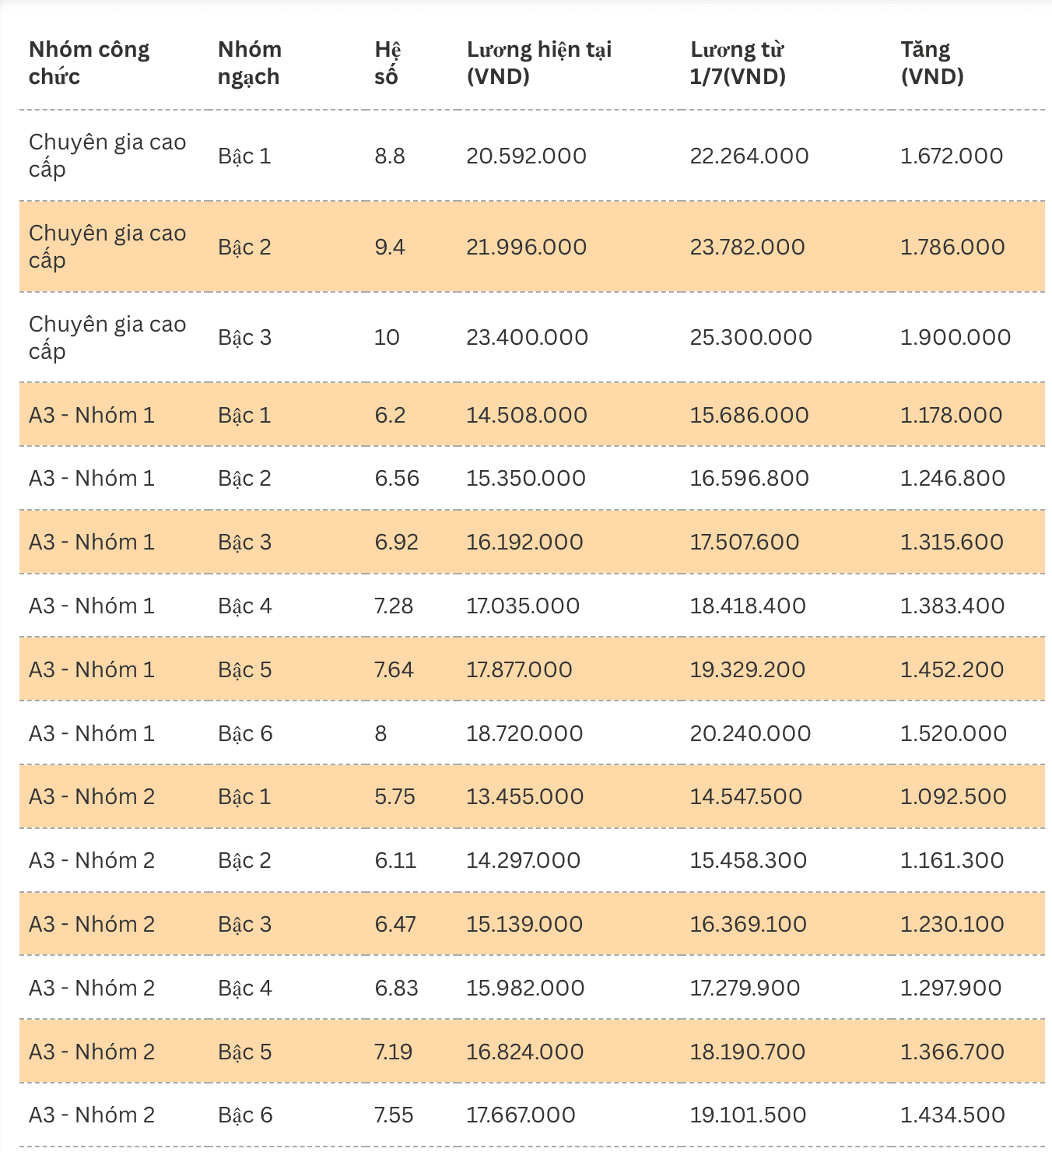Click coefficient 5.75 for A3 Nhóm 2
This screenshot has width=1052, height=1152.
(394, 796)
